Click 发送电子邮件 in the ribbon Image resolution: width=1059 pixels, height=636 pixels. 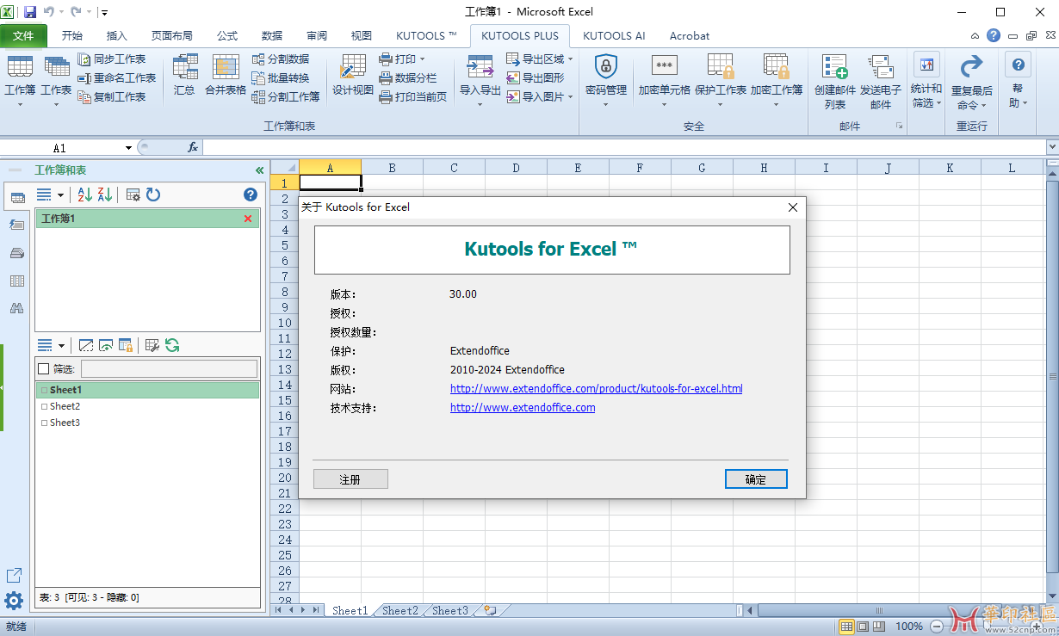coord(881,82)
